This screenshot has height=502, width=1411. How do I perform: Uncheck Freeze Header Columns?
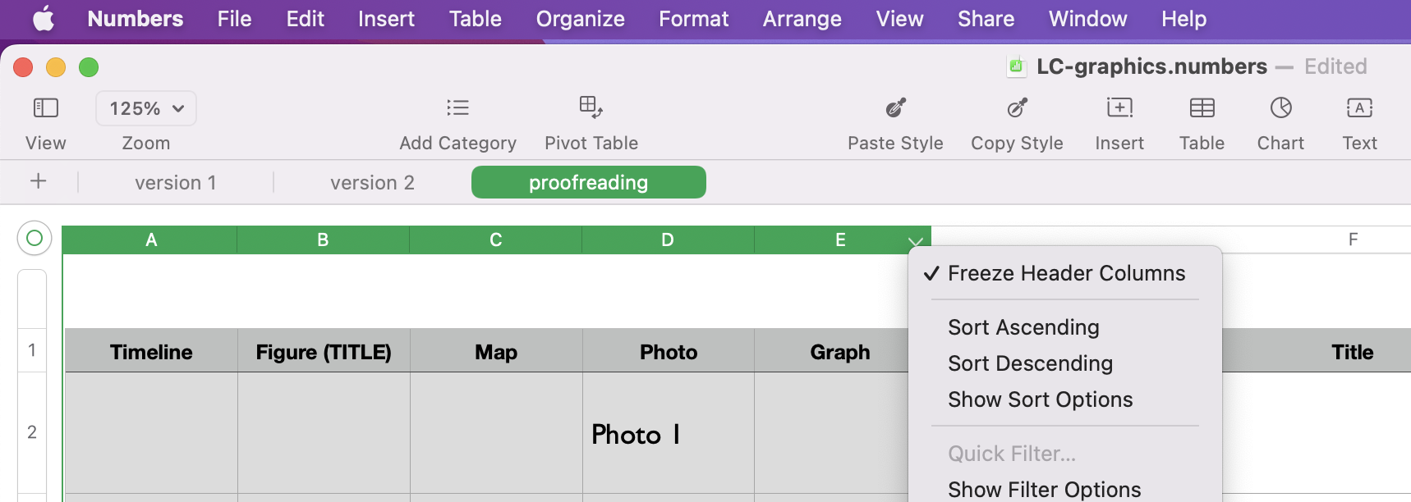click(1065, 273)
